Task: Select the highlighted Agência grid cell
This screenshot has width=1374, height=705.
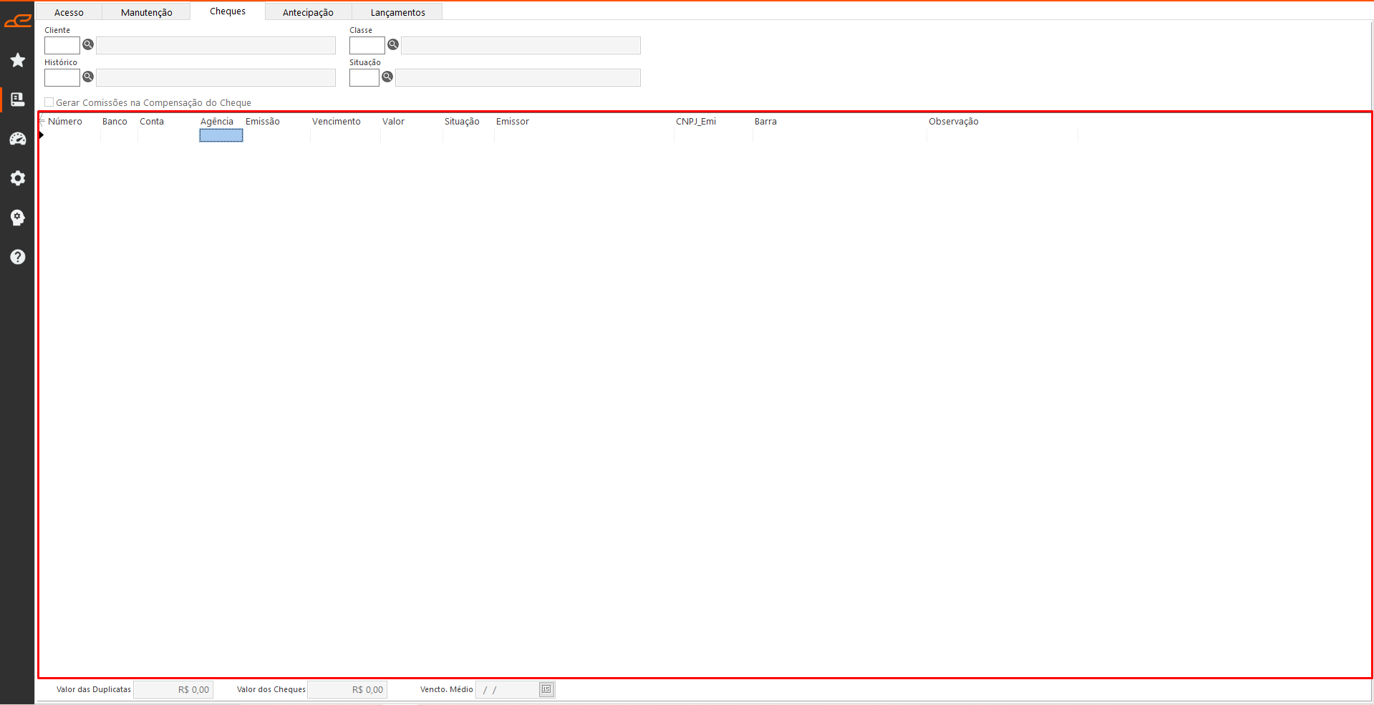Action: pyautogui.click(x=221, y=136)
